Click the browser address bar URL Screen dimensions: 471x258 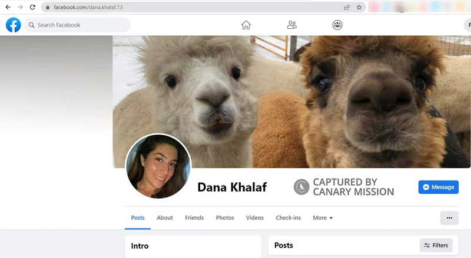point(88,7)
